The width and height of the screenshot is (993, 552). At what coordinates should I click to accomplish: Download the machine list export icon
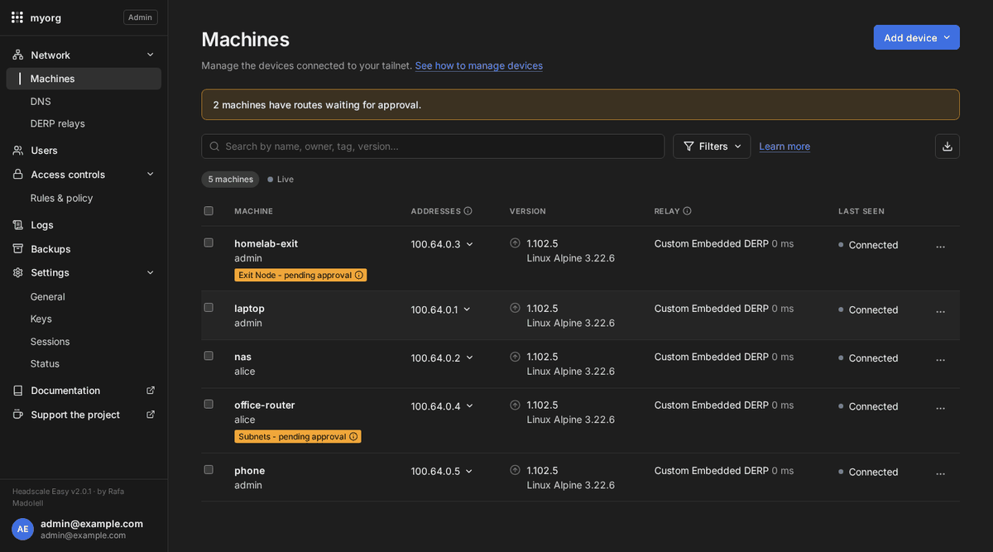(947, 146)
